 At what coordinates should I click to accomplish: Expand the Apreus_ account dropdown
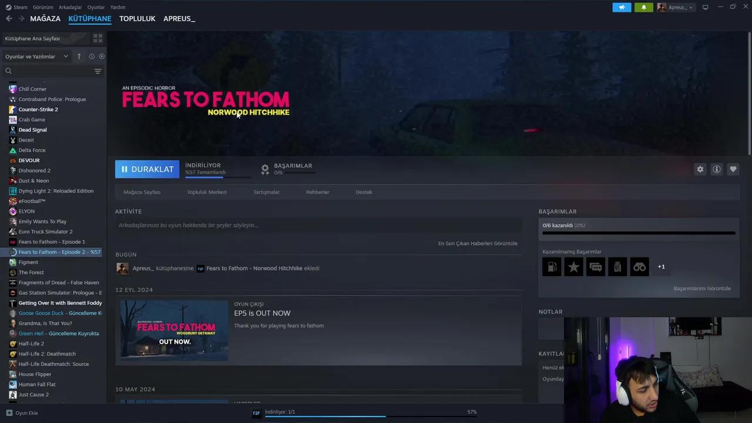click(x=676, y=7)
